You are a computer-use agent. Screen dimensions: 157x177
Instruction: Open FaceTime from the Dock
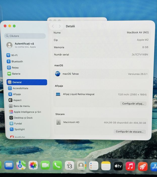(x=45, y=165)
